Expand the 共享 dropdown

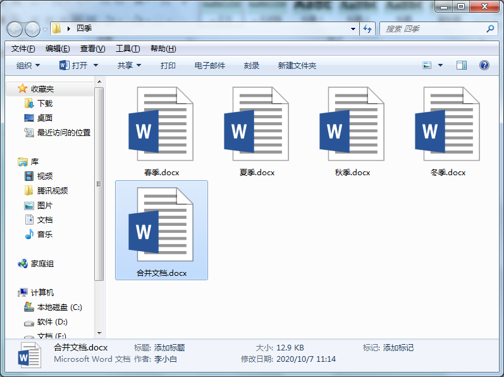pyautogui.click(x=129, y=66)
